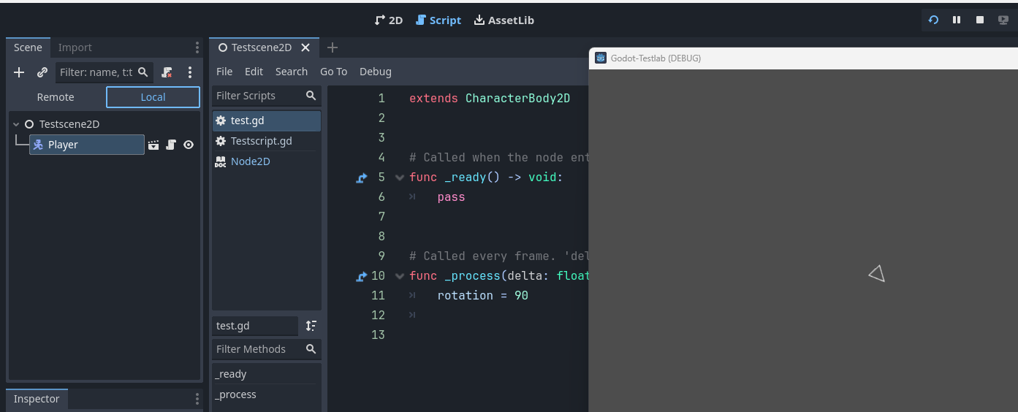Fold the _ready function code block

(400, 178)
